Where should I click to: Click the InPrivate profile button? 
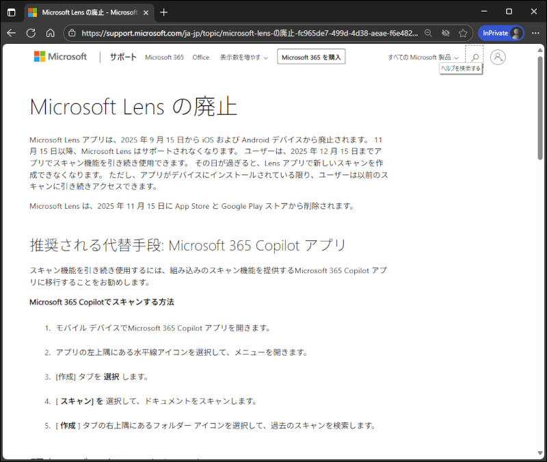point(501,33)
